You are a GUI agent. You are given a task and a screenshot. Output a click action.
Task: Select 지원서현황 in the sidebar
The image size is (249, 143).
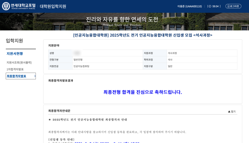(15, 54)
